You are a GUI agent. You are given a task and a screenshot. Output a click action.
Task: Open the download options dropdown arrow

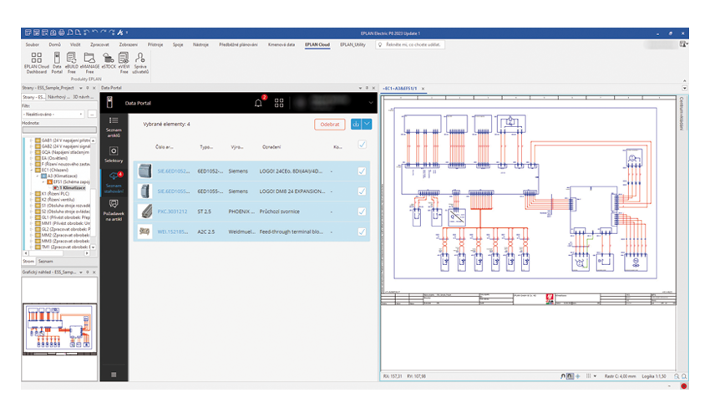tap(367, 124)
